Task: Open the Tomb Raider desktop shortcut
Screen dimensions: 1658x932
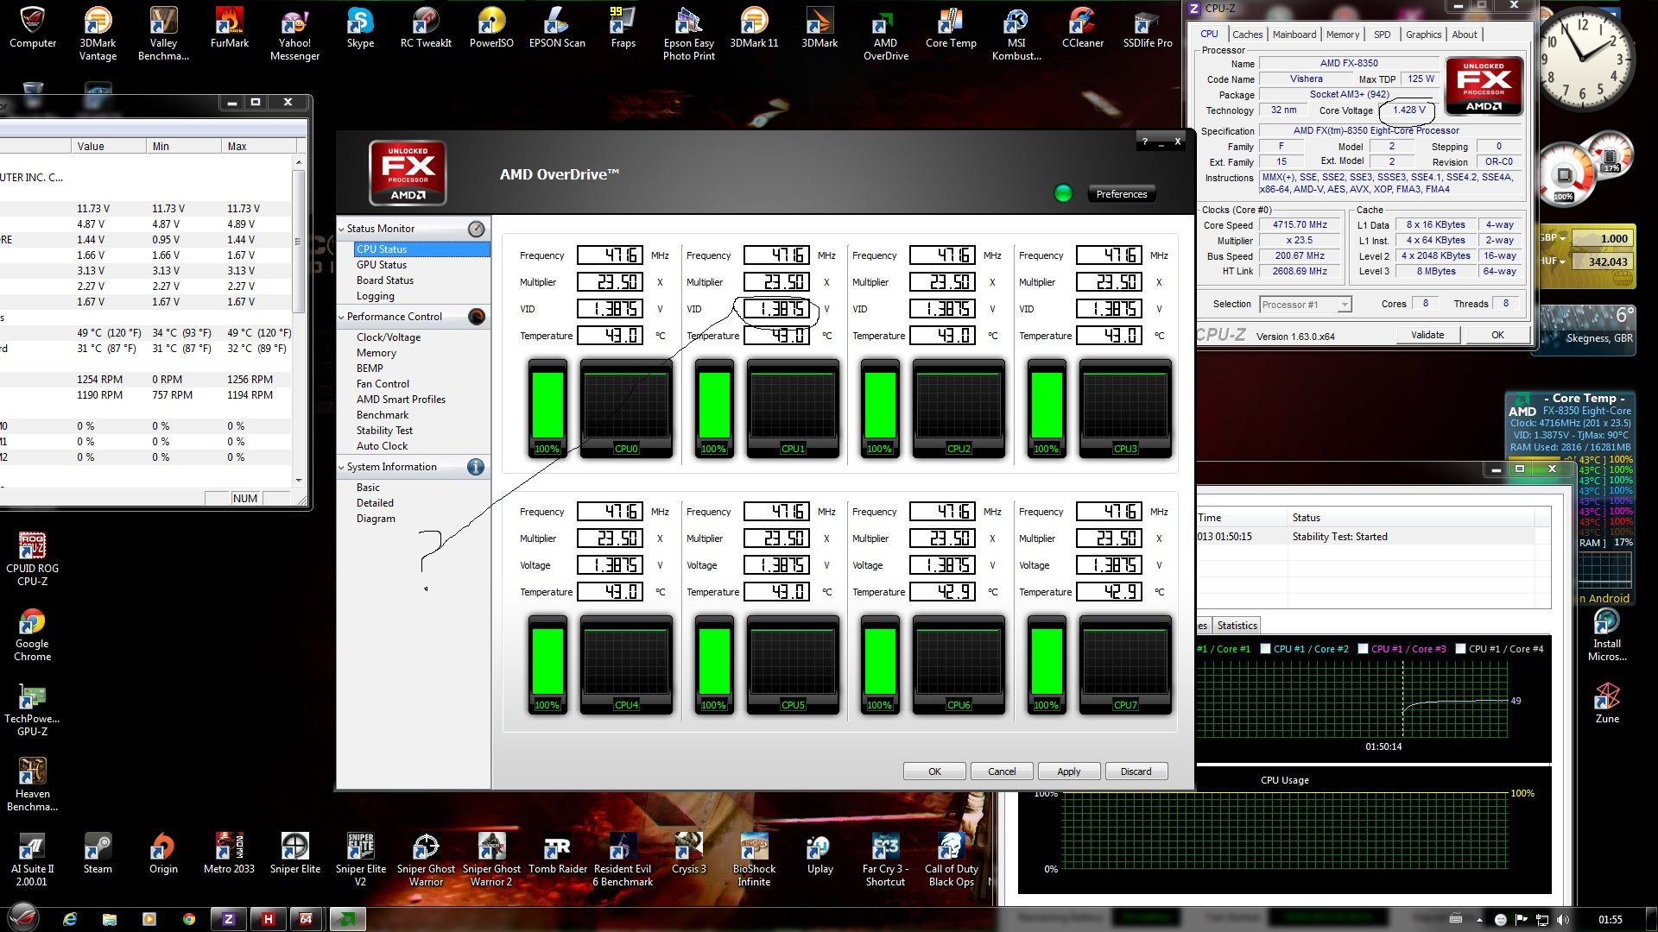Action: click(x=557, y=853)
